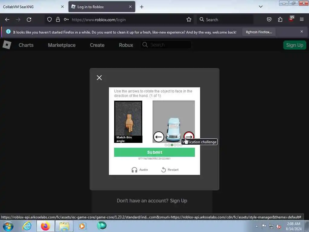The height and width of the screenshot is (232, 309).
Task: Click the first progress dot under car
Action: point(166,145)
